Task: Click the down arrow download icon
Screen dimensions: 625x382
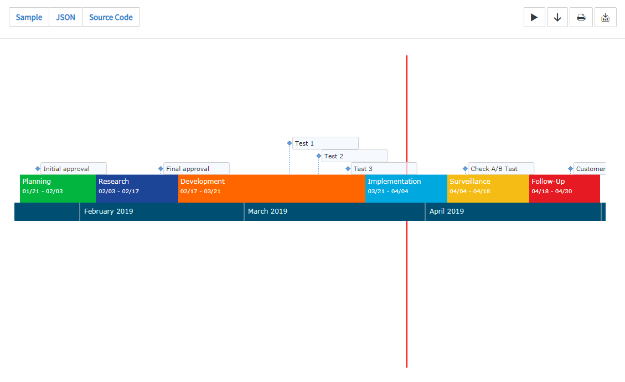Action: (x=557, y=17)
